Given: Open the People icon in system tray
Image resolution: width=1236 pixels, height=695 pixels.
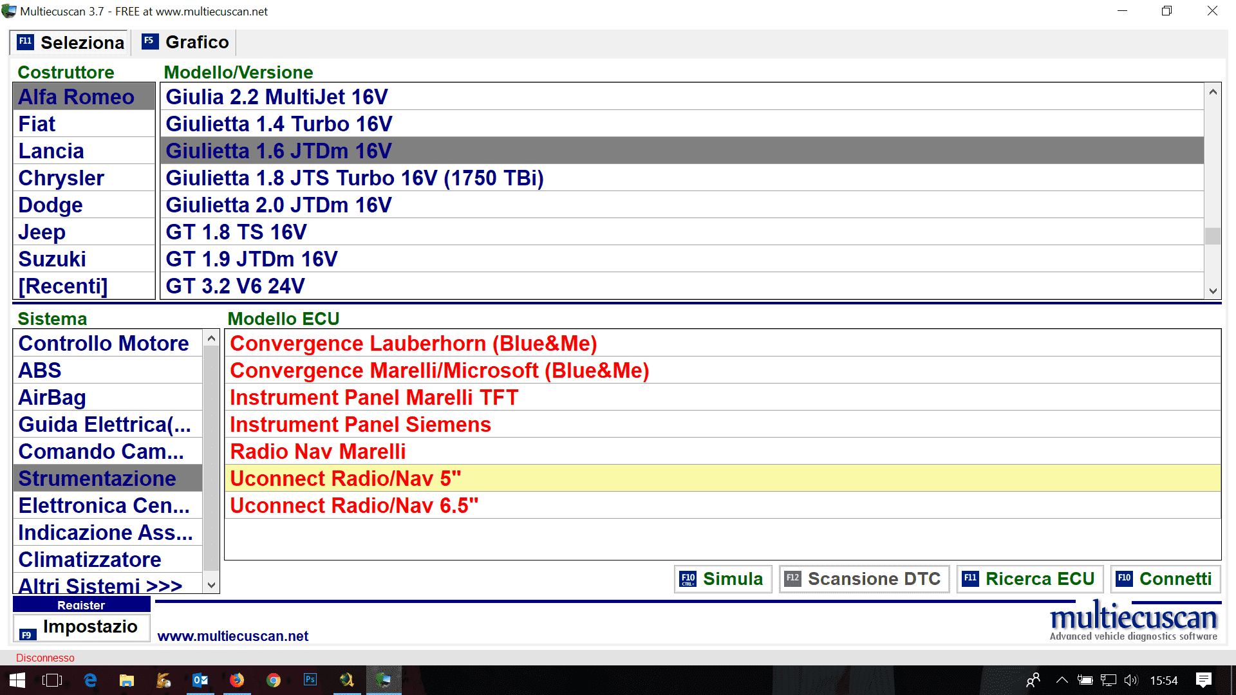Looking at the screenshot, I should tap(1033, 680).
